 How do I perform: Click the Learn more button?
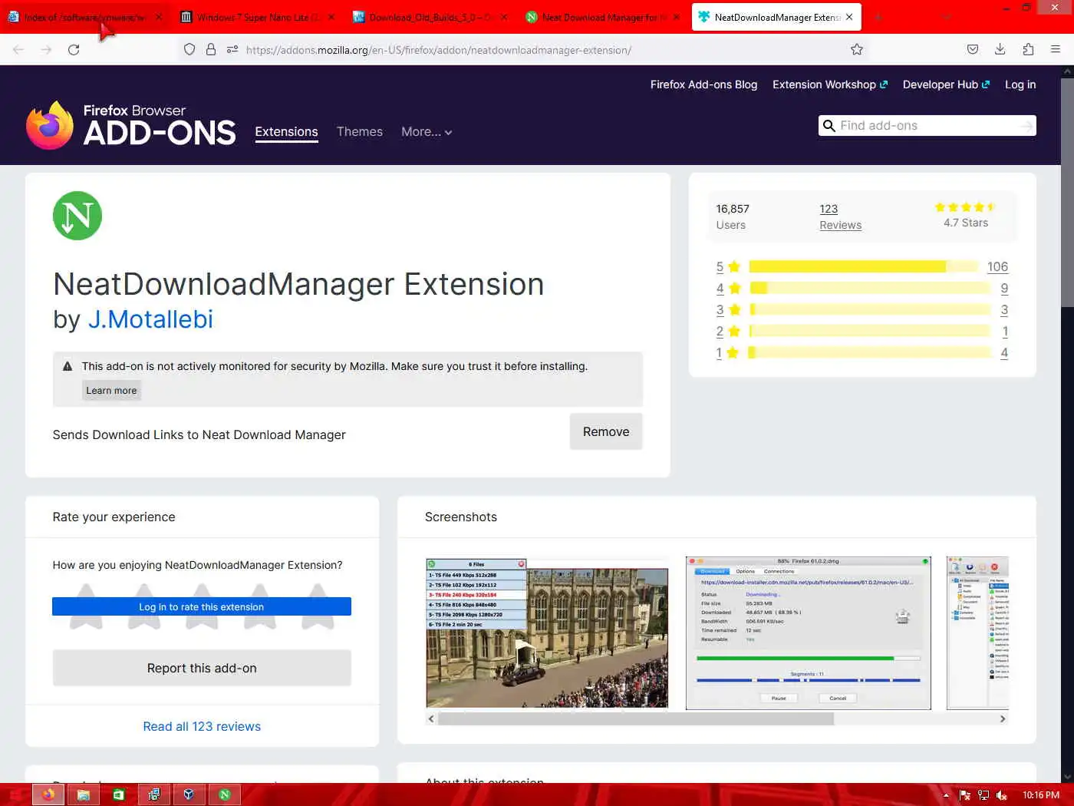(111, 390)
